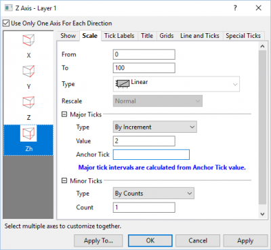Click the dialog title bar app icon
Image resolution: width=271 pixels, height=250 pixels.
pos(9,8)
